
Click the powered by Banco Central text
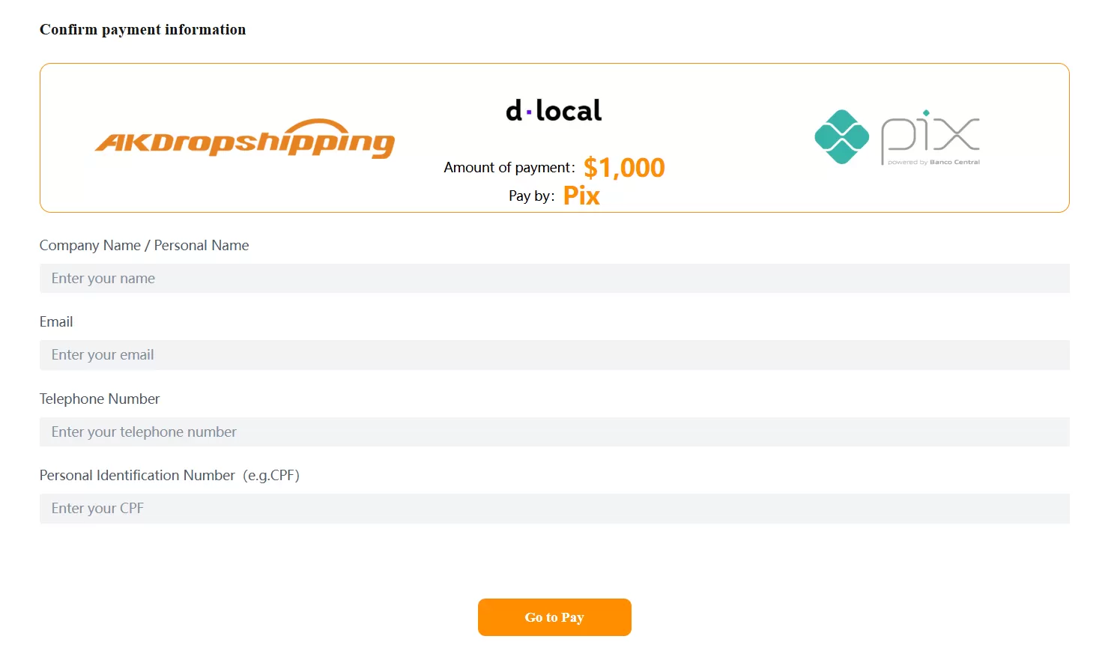click(935, 161)
